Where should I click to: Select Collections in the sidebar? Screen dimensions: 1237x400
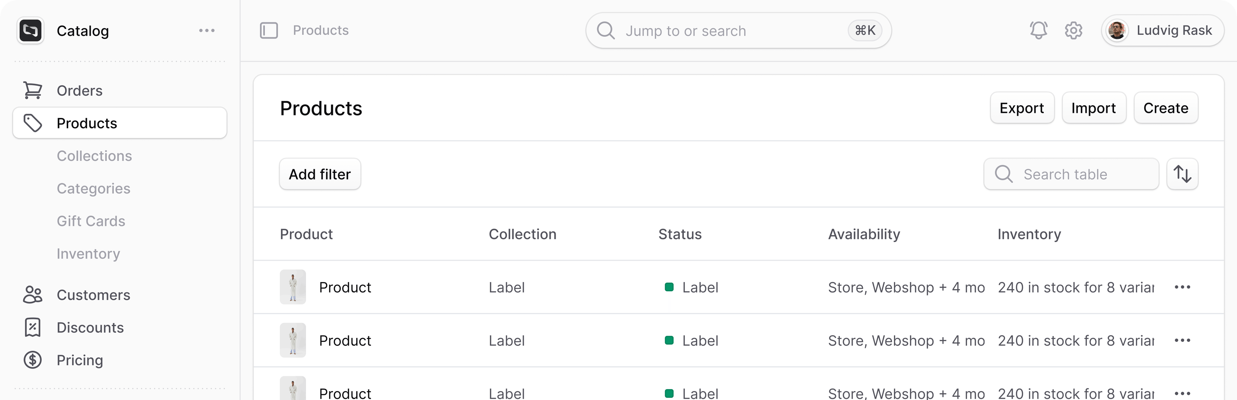click(x=94, y=156)
